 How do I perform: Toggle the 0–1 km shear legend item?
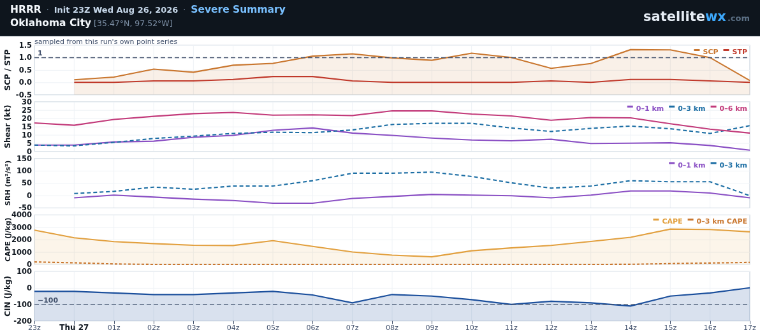click(645, 108)
